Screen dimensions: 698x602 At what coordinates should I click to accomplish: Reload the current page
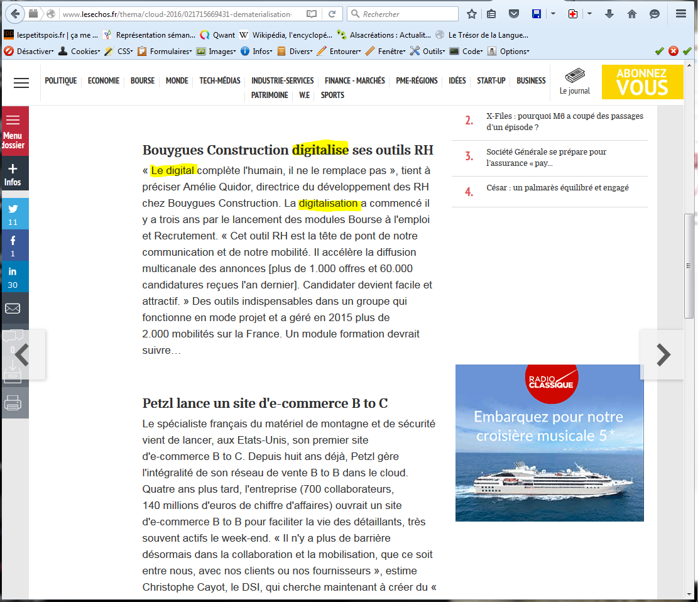point(332,14)
